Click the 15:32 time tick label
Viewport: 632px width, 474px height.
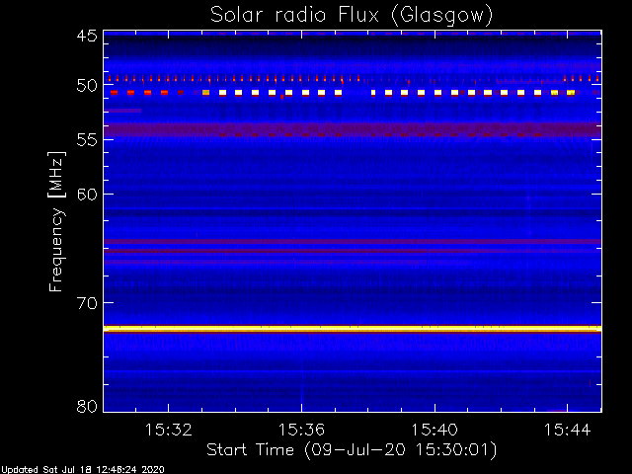[169, 430]
